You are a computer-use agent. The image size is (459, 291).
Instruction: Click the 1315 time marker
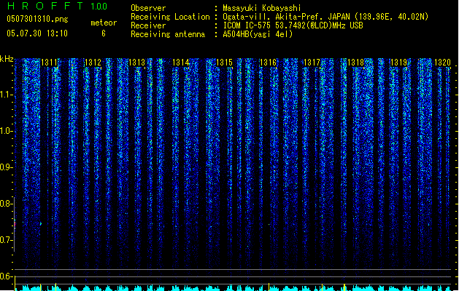tap(224, 63)
